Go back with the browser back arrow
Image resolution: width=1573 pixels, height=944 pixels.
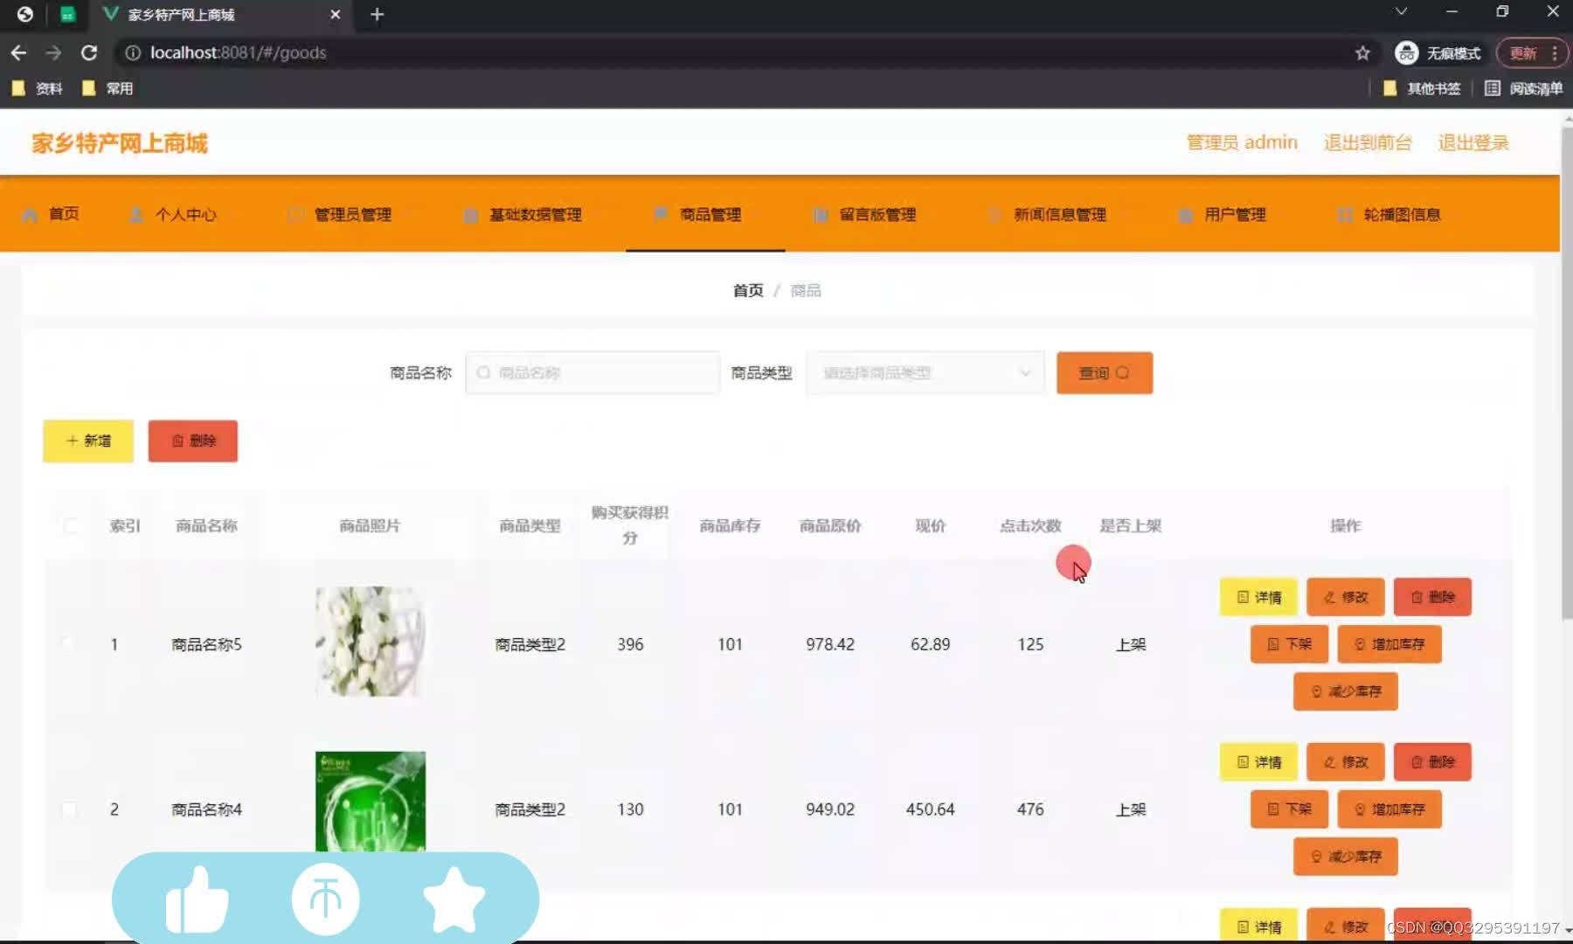coord(18,52)
